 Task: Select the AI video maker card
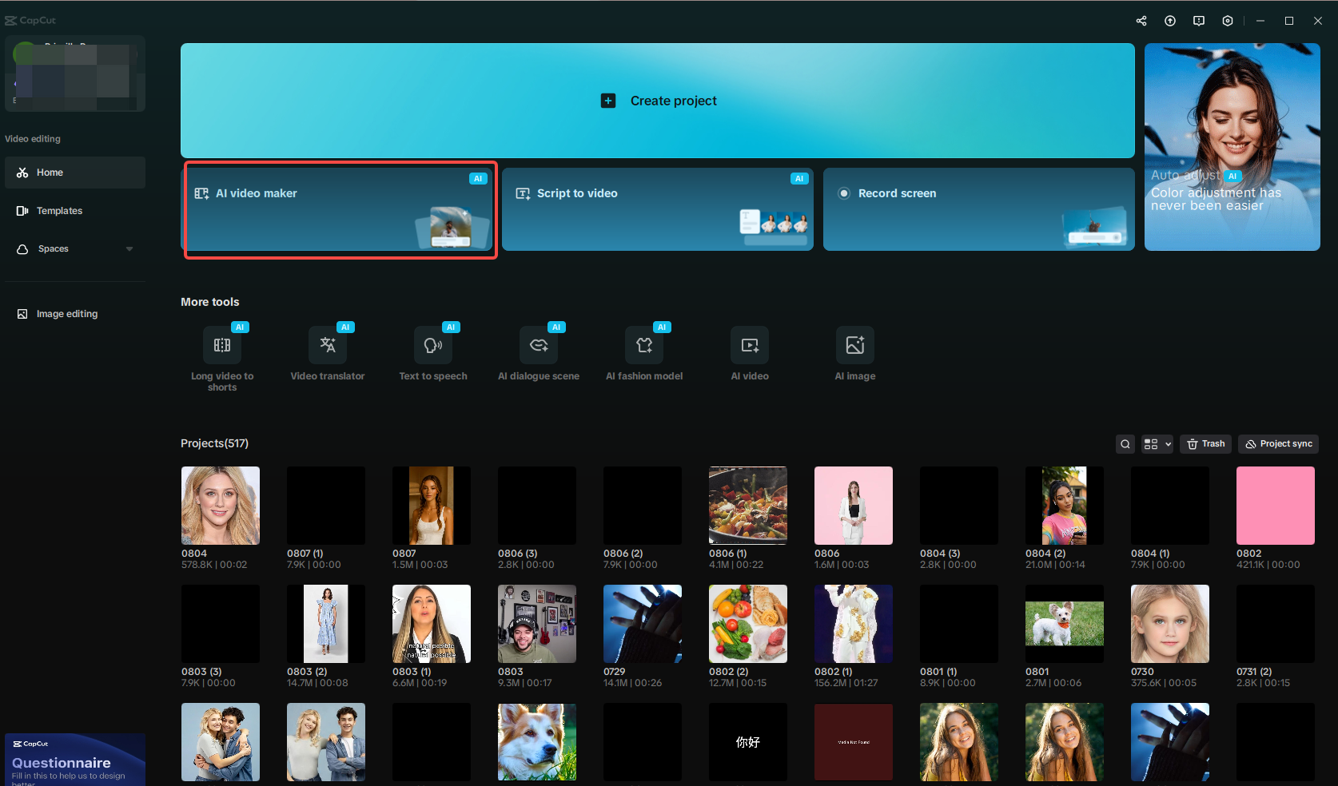coord(340,209)
